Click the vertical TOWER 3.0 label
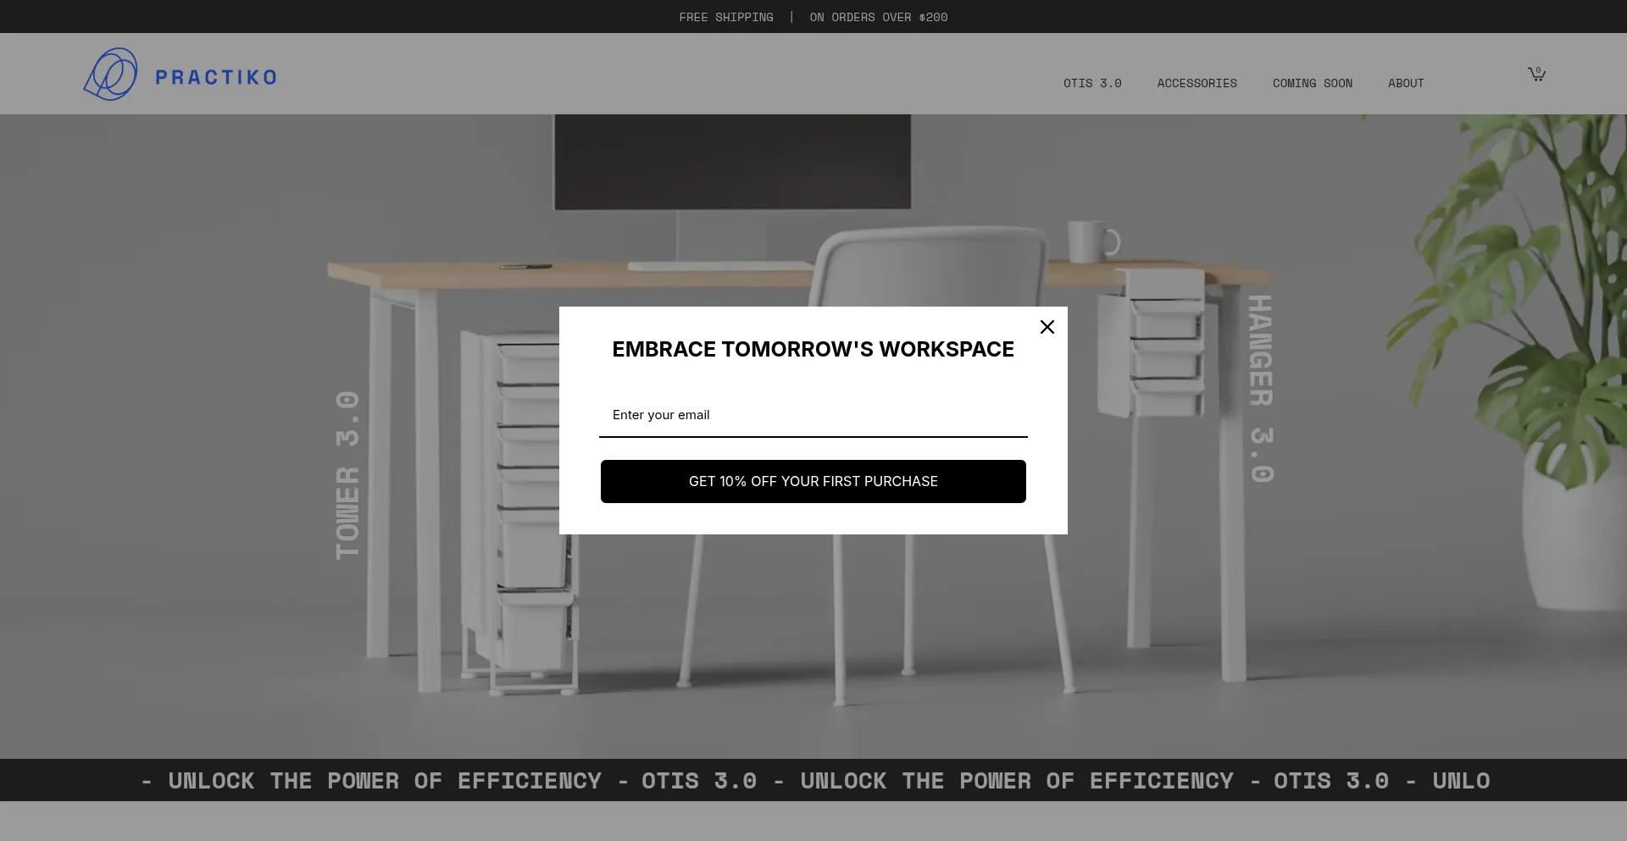 pos(347,474)
